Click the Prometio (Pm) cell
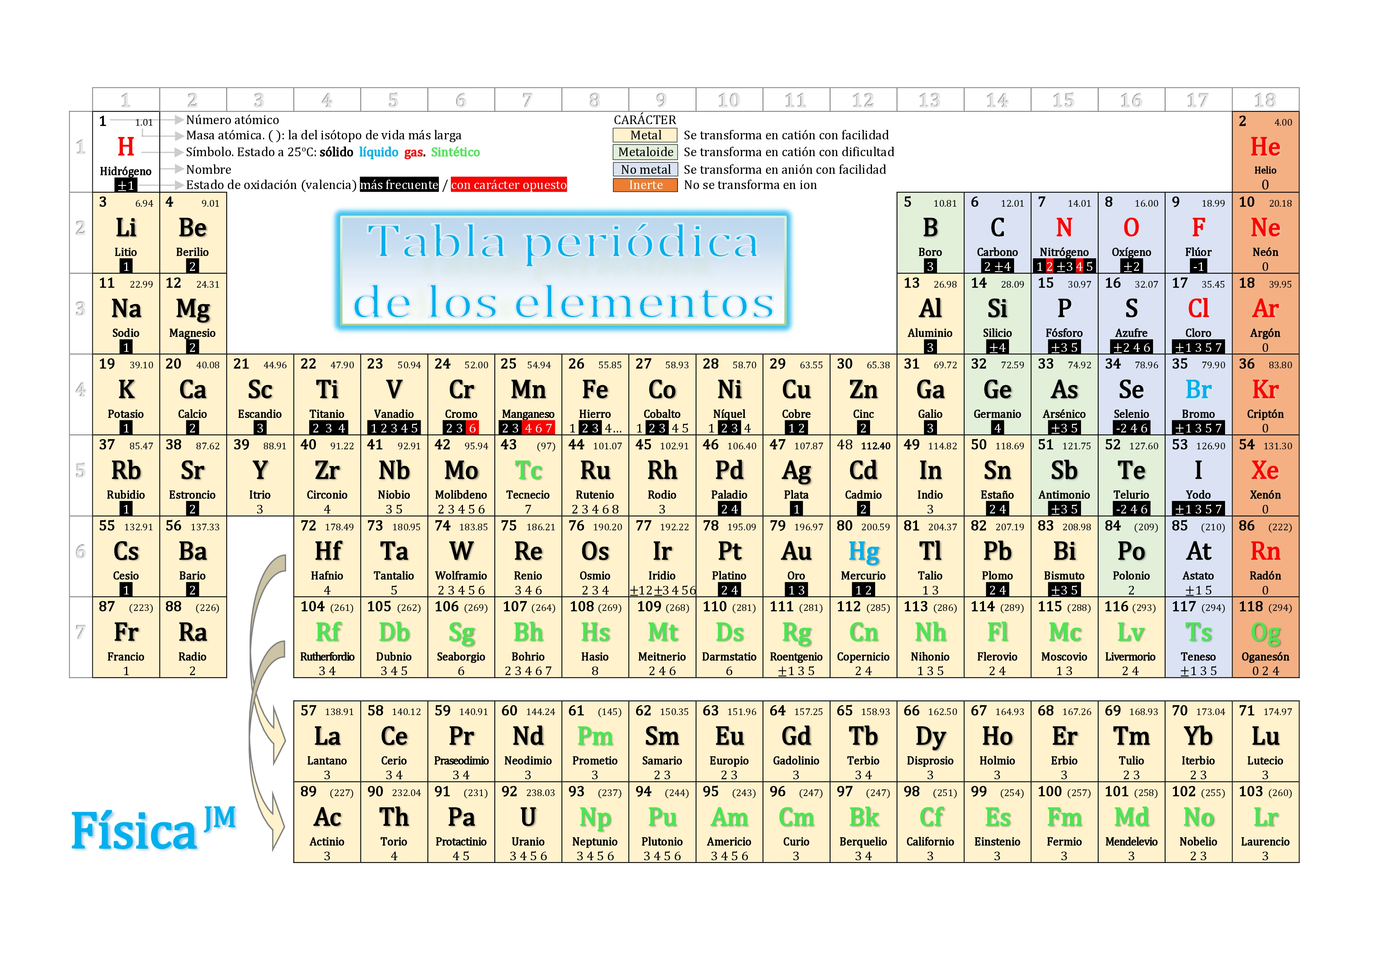Viewport: 1373px width, 971px height. click(595, 741)
